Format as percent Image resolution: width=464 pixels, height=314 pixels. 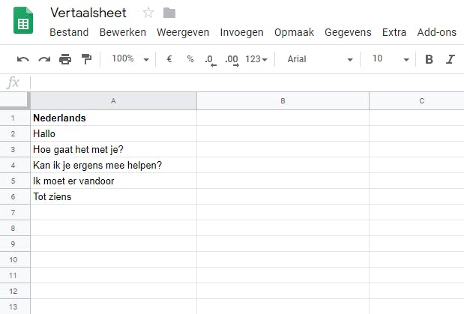[x=190, y=59]
